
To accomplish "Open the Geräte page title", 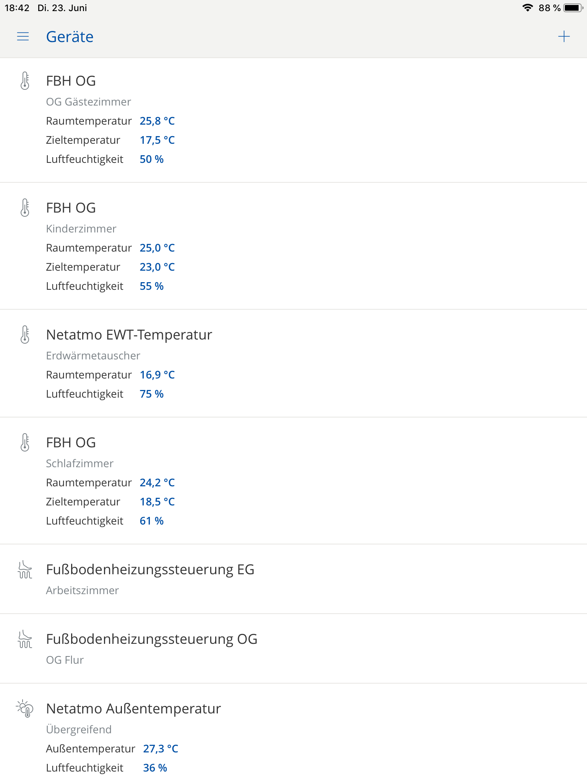I will [x=70, y=37].
